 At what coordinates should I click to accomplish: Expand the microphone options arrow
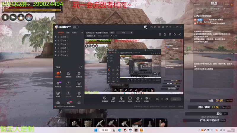pos(141,99)
